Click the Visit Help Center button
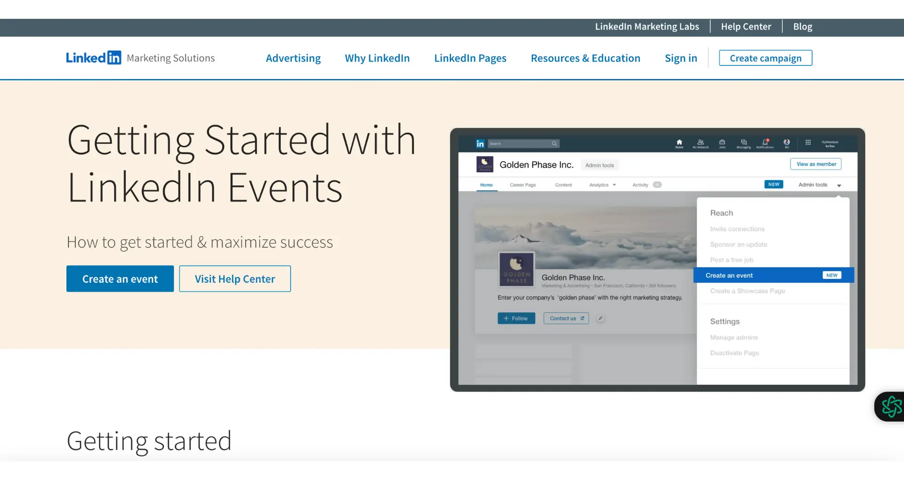The image size is (904, 480). tap(235, 279)
